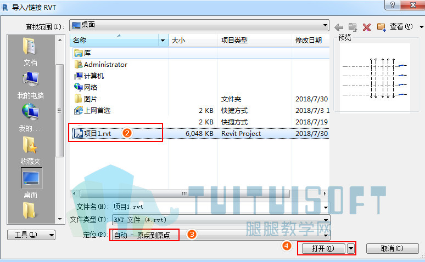Viewport: 425px width, 262px height.
Task: Click the 文件夹 type cell of 图片
Action: pyautogui.click(x=231, y=99)
